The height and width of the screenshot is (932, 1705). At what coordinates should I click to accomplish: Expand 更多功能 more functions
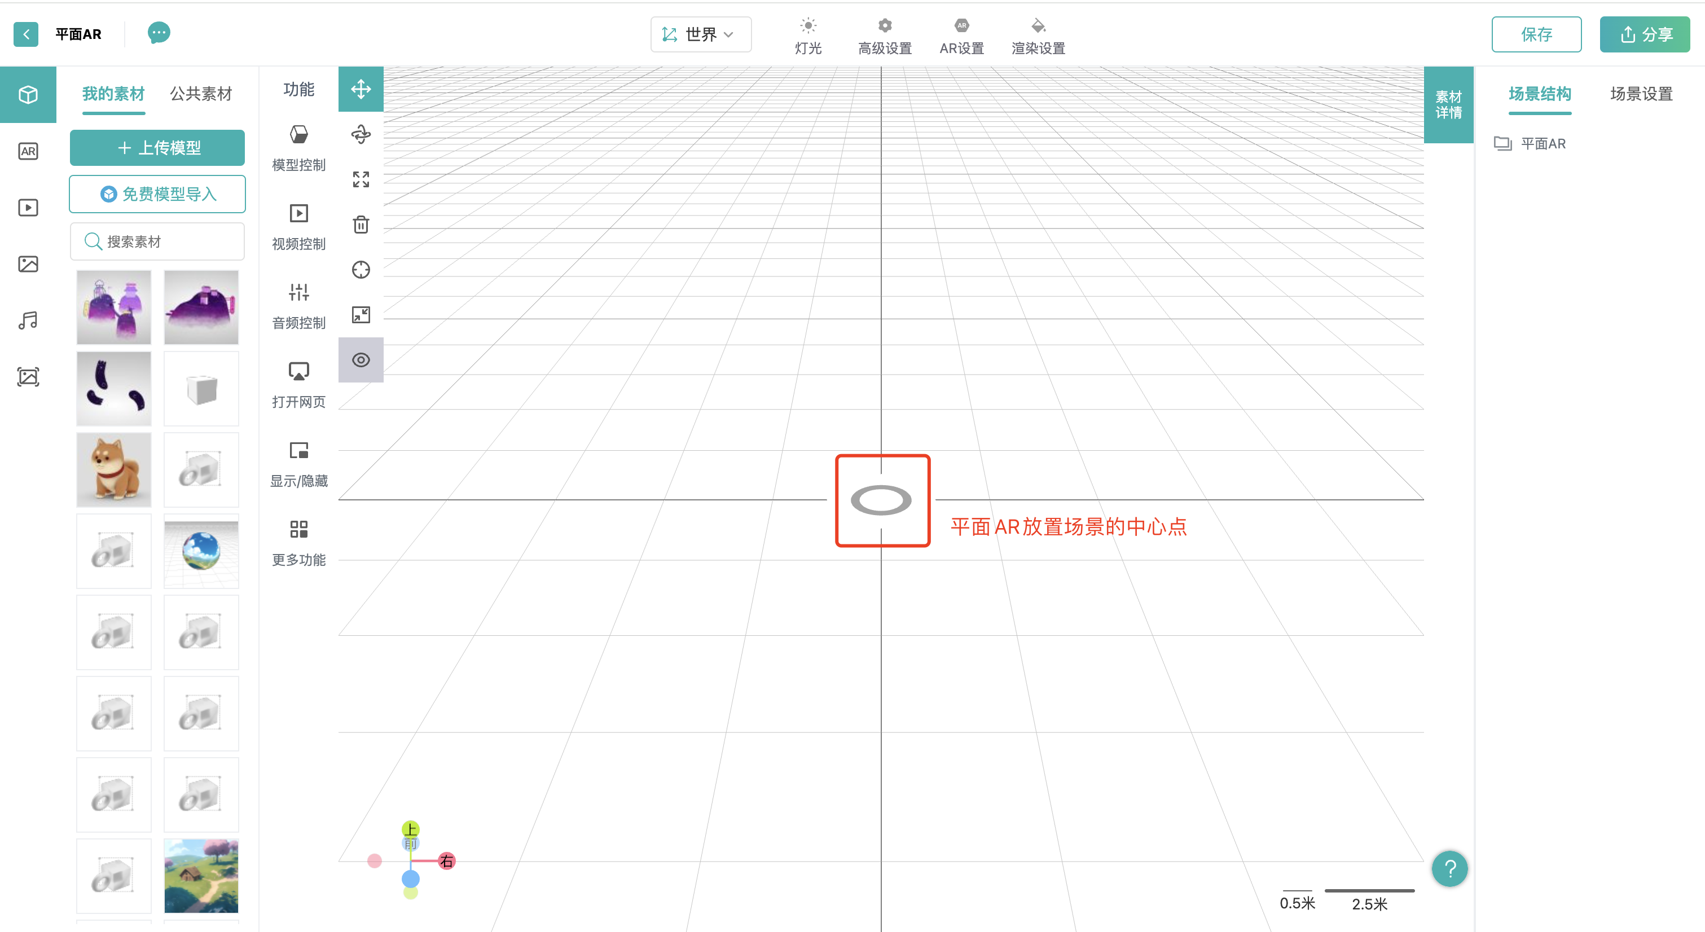(298, 543)
